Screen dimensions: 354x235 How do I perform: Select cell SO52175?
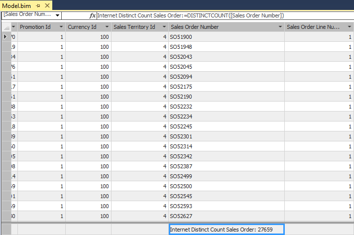pos(227,87)
